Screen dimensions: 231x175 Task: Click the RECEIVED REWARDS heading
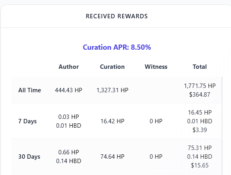117,16
